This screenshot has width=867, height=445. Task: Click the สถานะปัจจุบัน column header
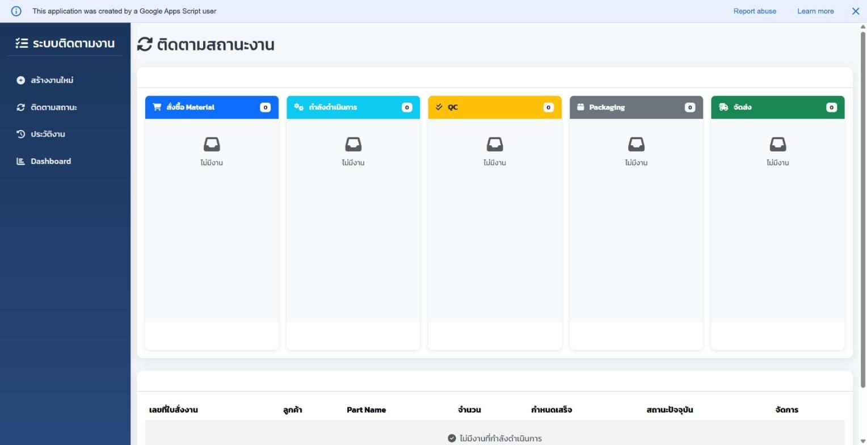click(x=670, y=410)
